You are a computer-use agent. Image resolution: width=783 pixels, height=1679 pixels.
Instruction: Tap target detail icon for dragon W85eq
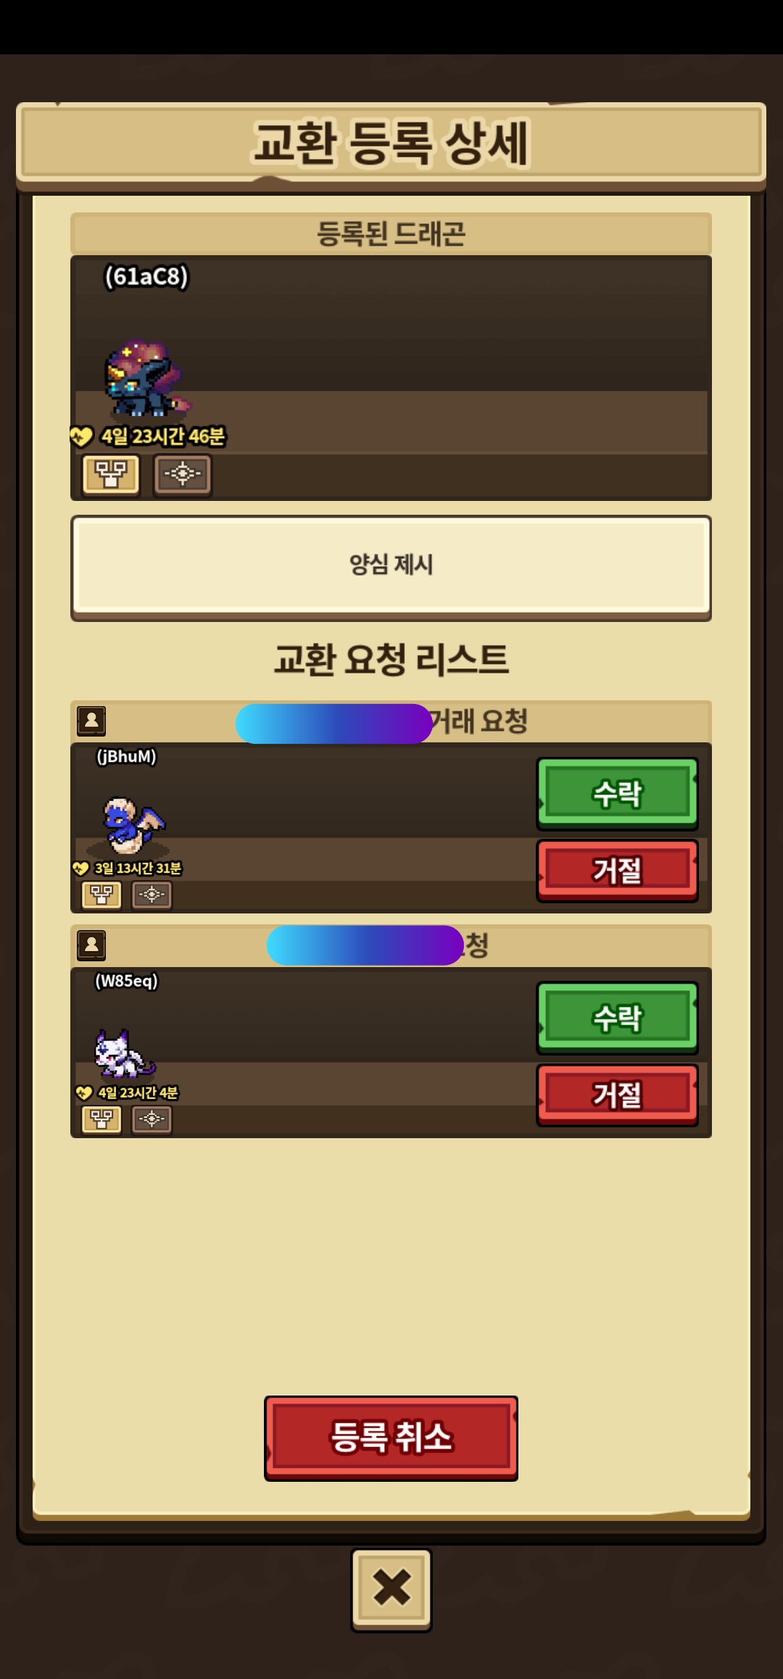(152, 1119)
